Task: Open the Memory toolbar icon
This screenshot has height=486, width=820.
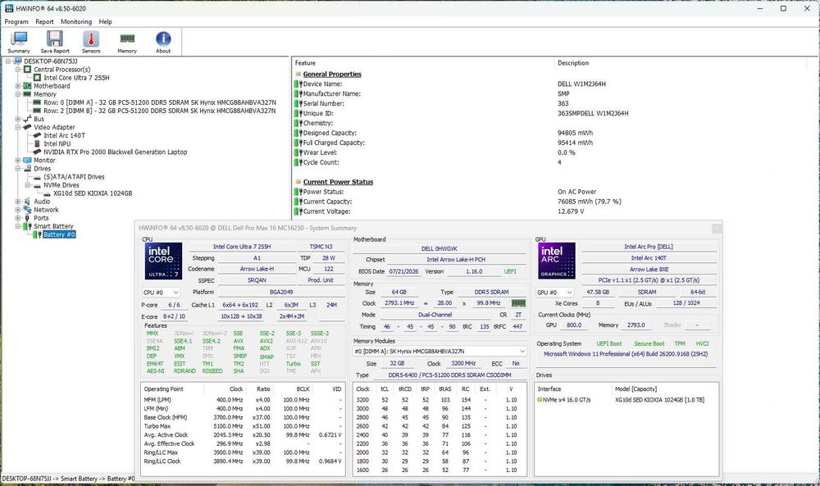Action: coord(127,41)
